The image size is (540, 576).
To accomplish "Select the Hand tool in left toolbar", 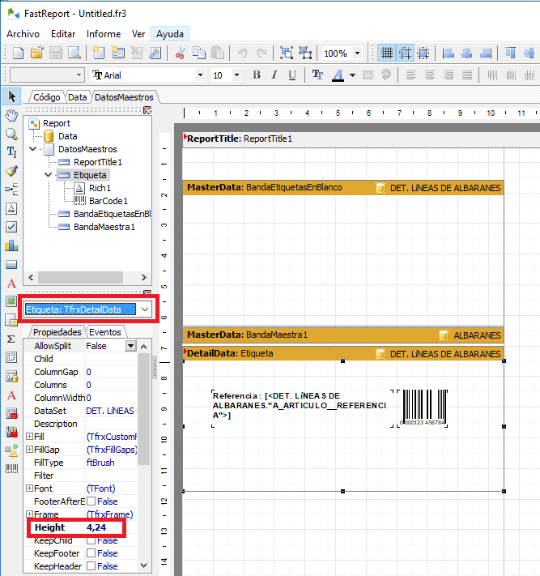I will pyautogui.click(x=11, y=115).
